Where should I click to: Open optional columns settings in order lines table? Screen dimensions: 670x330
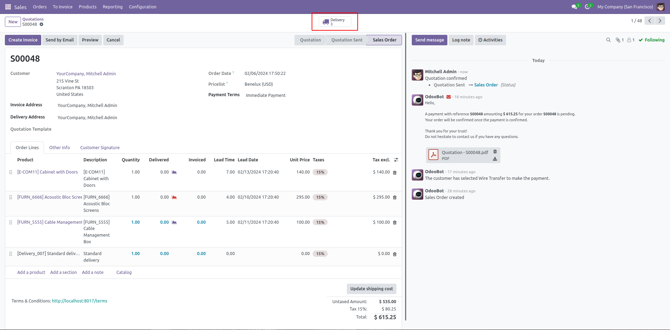[396, 160]
